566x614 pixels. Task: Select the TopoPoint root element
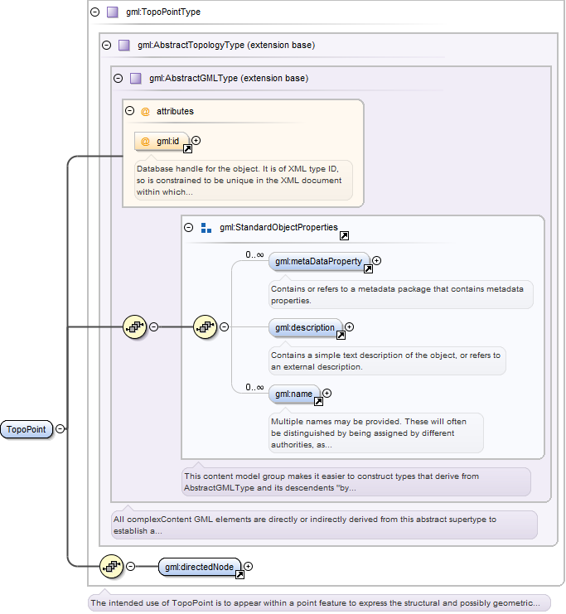pyautogui.click(x=27, y=429)
